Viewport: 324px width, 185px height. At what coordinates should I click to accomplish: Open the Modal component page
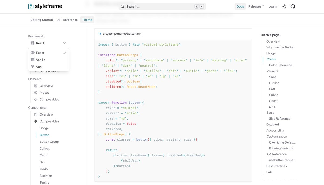[44, 169]
